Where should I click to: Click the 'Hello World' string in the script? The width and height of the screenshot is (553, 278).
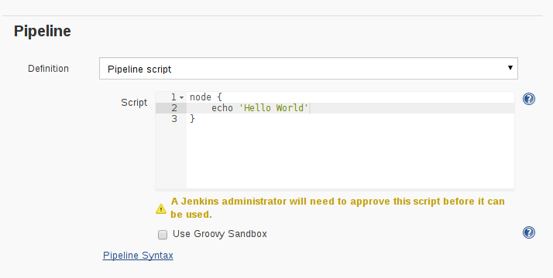(x=274, y=108)
